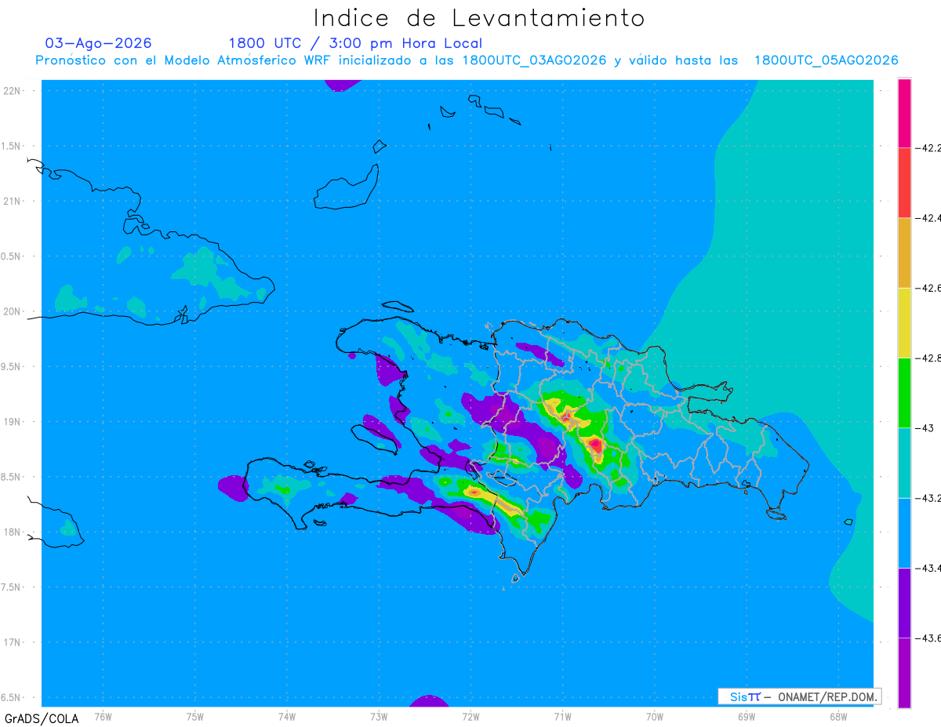Image resolution: width=941 pixels, height=727 pixels.
Task: Click the colorbar value '-42.4'
Action: pyautogui.click(x=928, y=218)
